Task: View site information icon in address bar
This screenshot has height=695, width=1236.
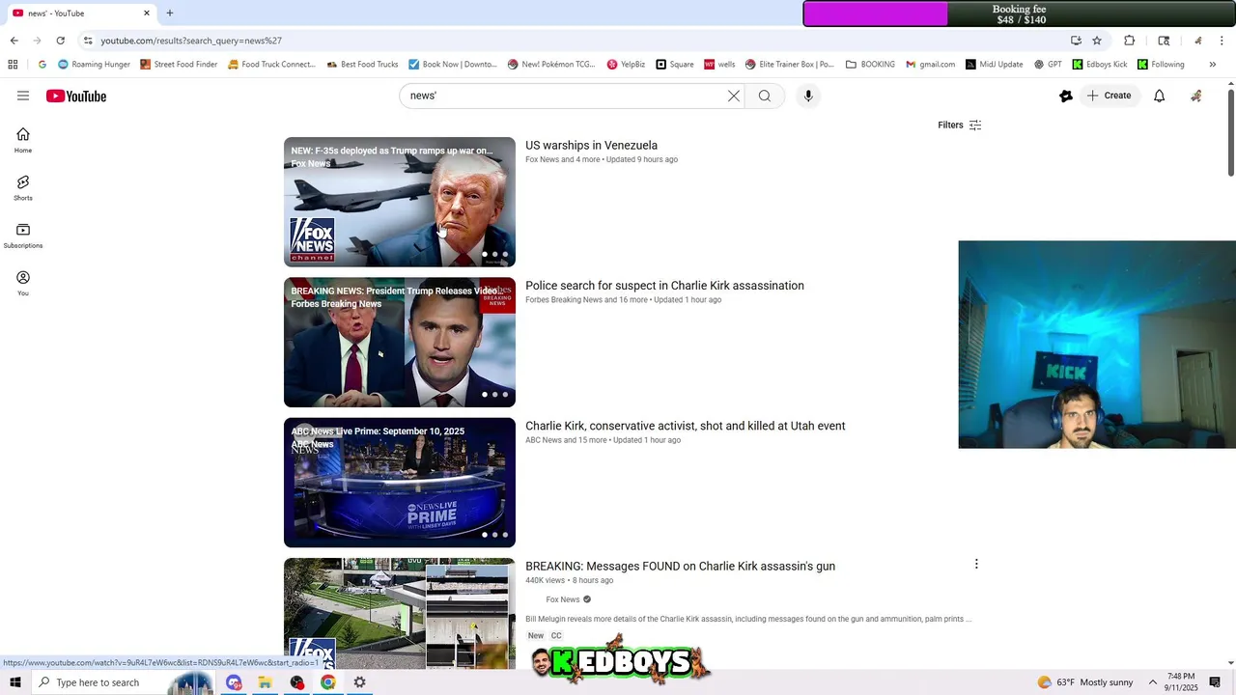Action: (88, 41)
